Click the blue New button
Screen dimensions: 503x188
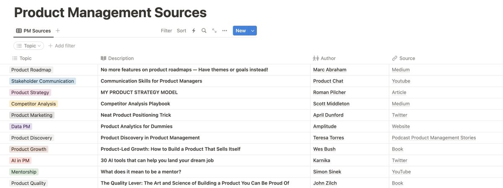[241, 31]
